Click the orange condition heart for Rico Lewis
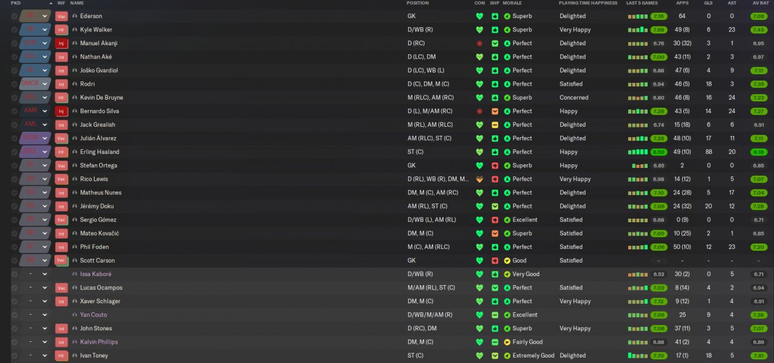Viewport: 774px width, 363px height. (480, 179)
